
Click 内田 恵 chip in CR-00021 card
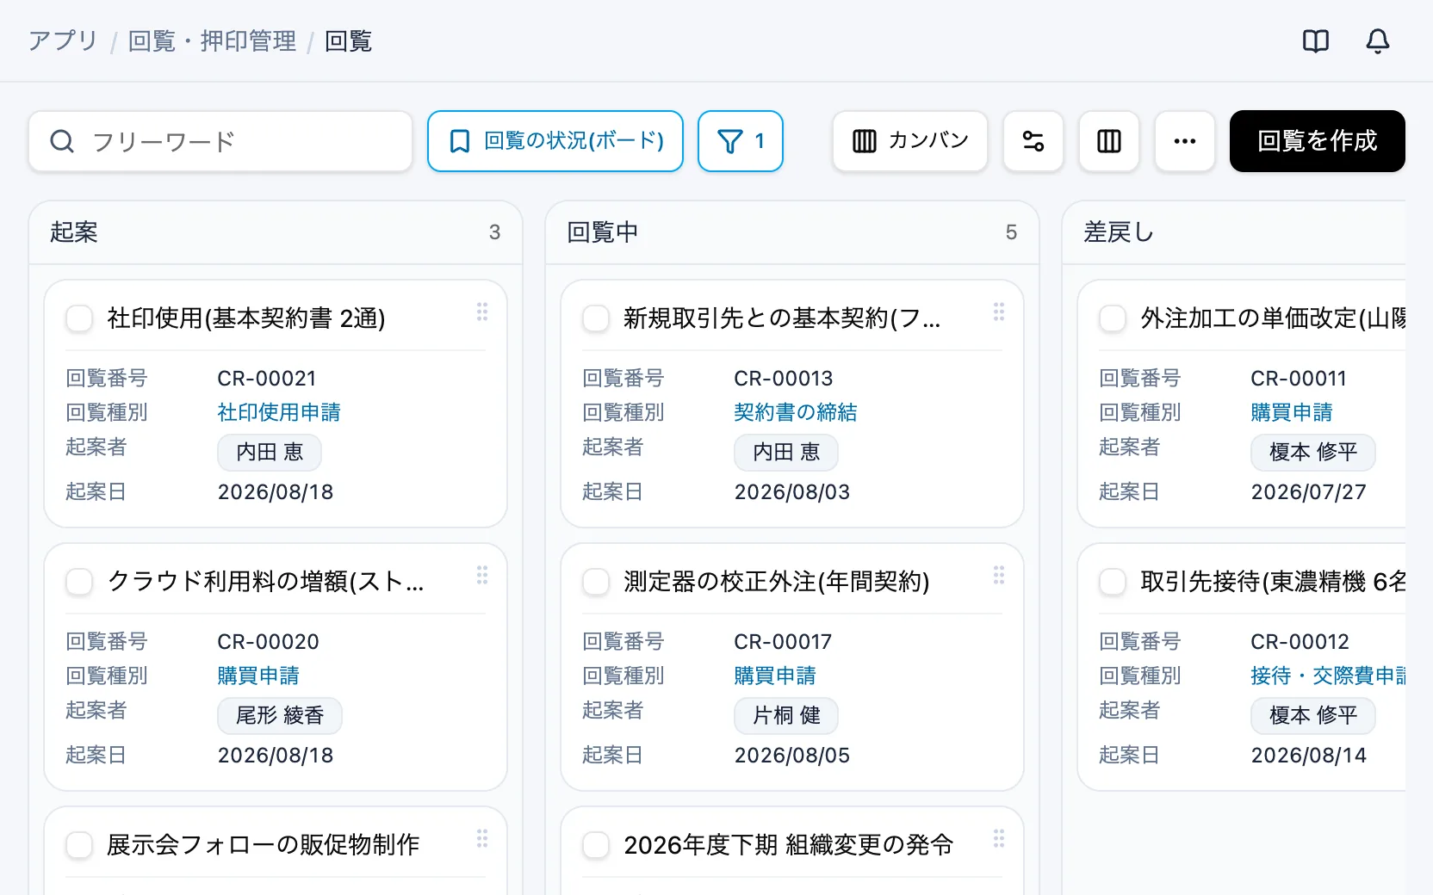click(270, 453)
